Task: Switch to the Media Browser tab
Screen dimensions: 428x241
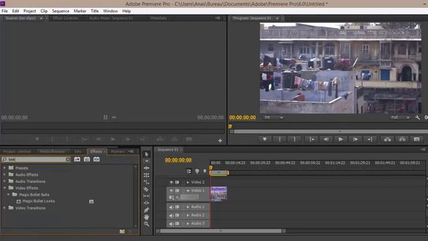Action: (x=52, y=151)
